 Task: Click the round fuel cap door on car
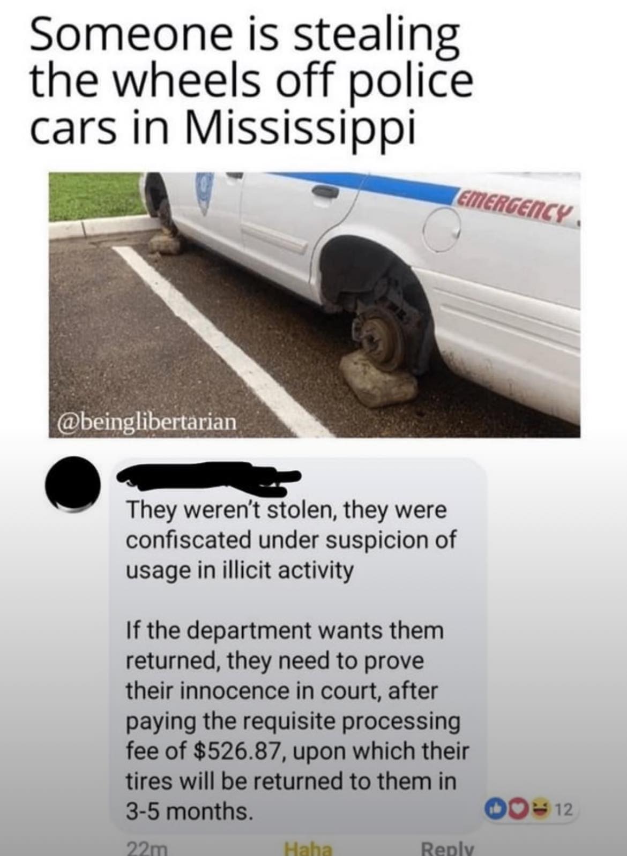pos(442,229)
